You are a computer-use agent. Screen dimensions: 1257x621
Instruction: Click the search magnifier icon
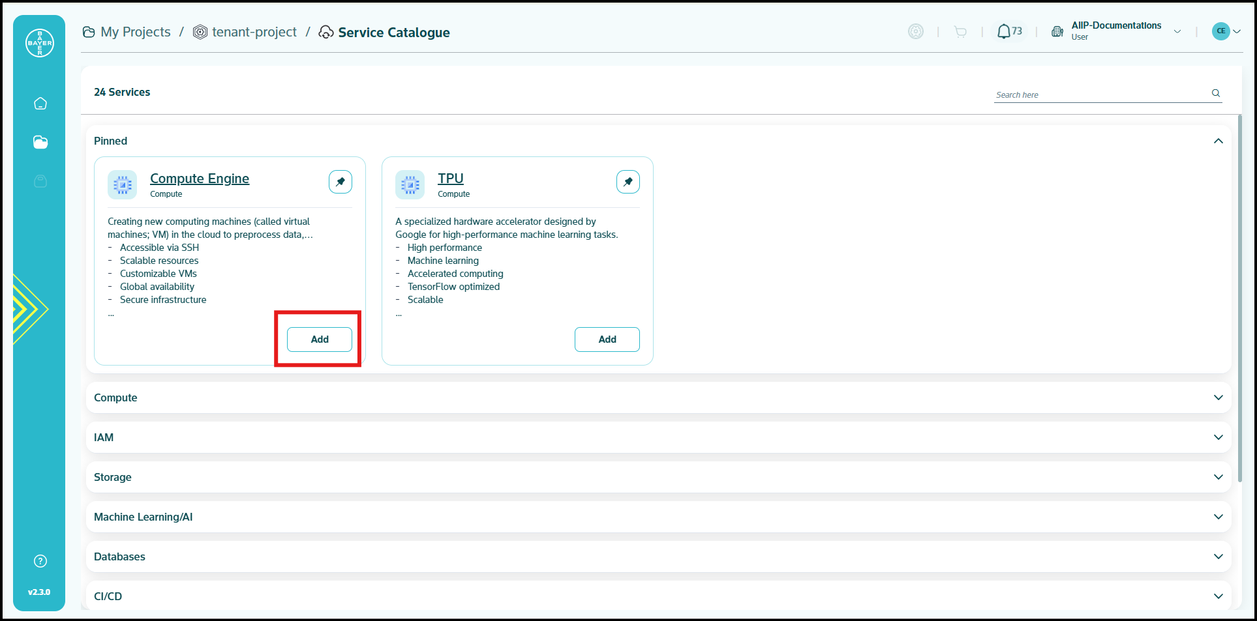pyautogui.click(x=1216, y=93)
